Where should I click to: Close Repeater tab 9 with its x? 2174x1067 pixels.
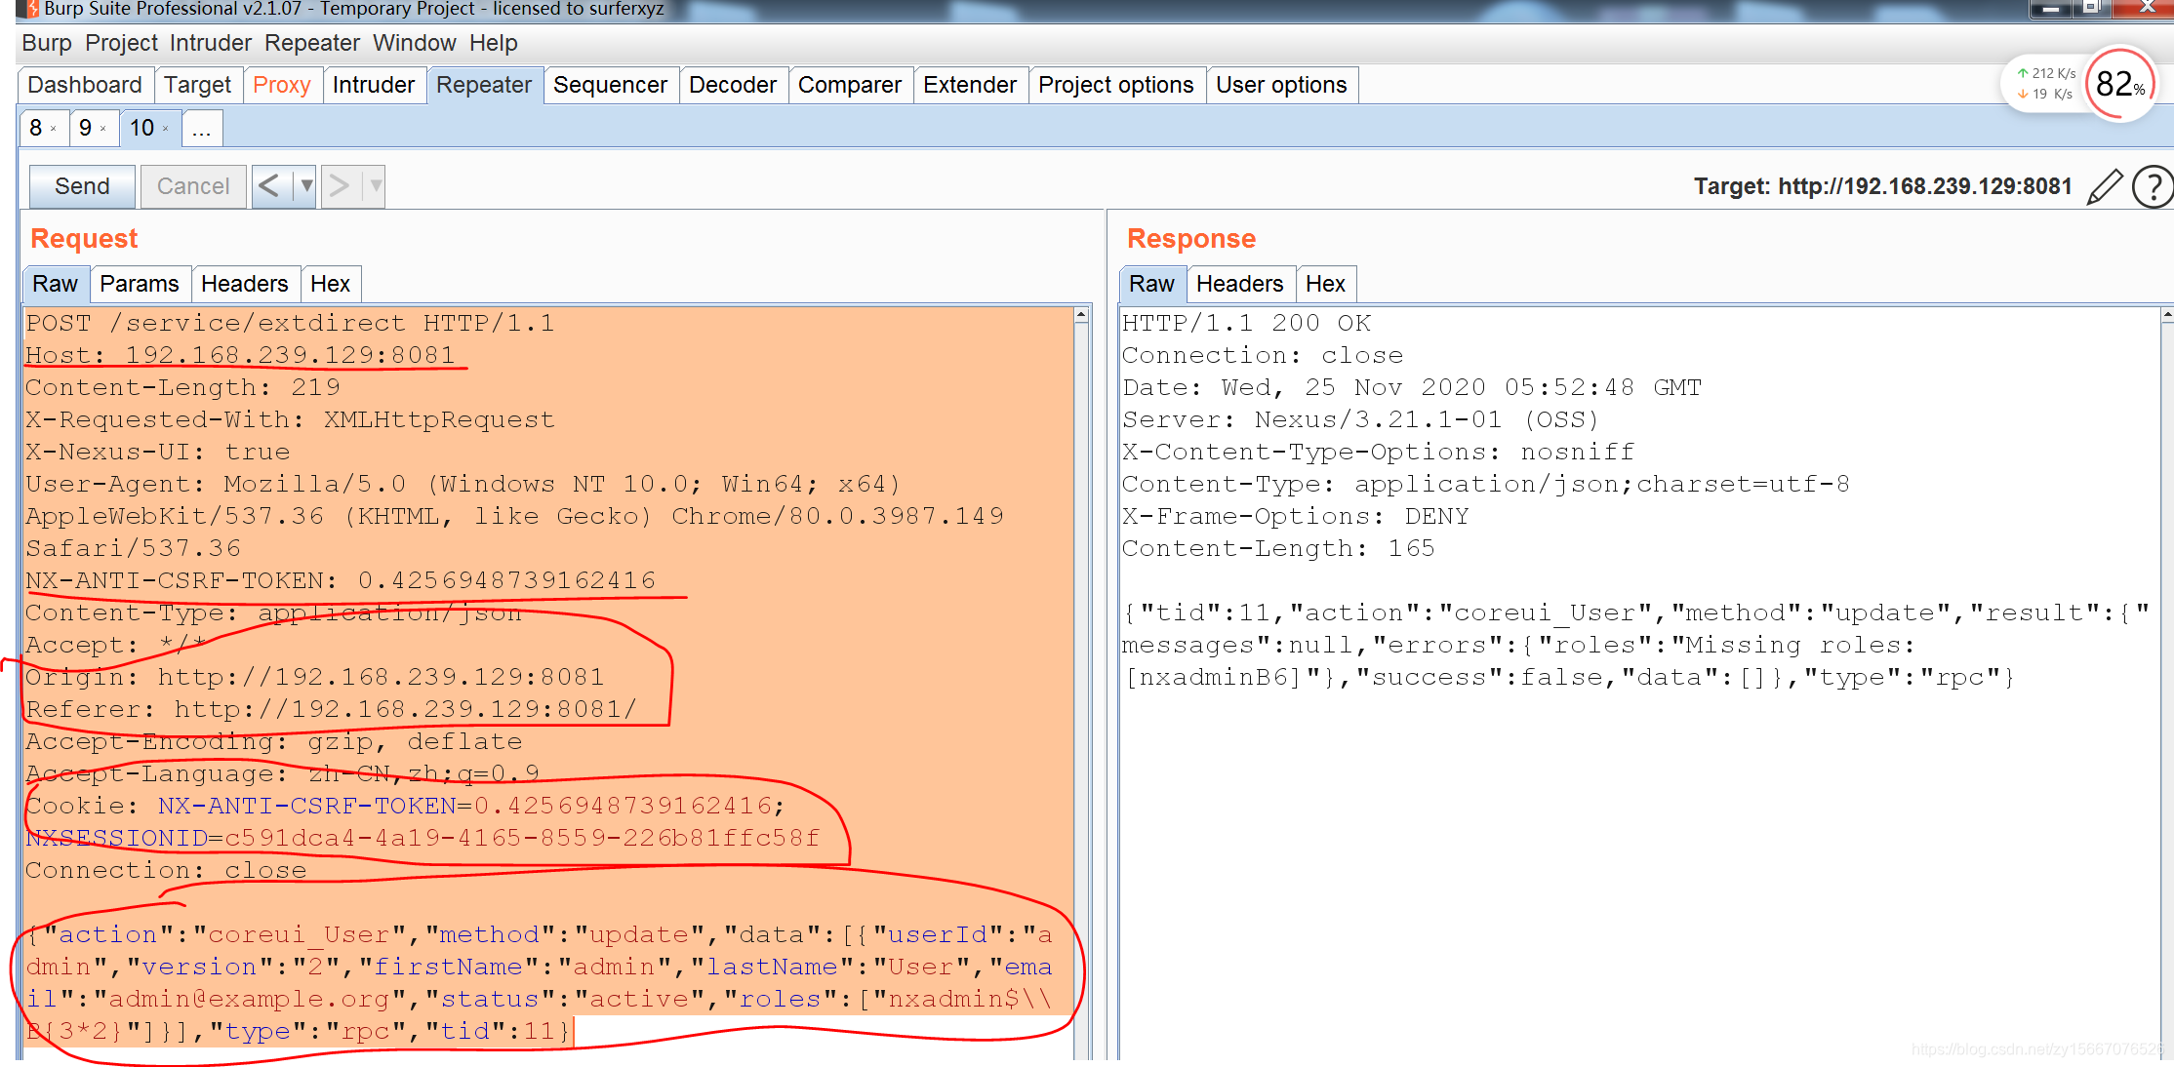point(103,129)
